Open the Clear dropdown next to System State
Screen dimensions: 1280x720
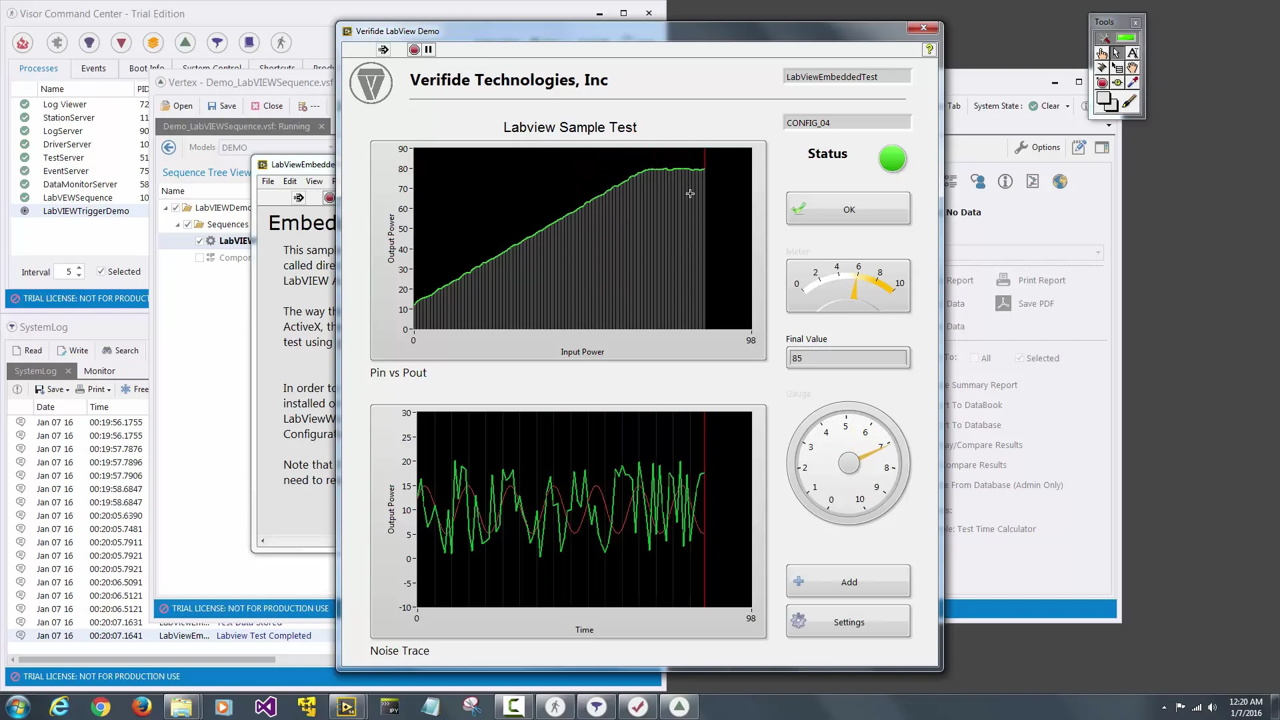click(x=1069, y=105)
